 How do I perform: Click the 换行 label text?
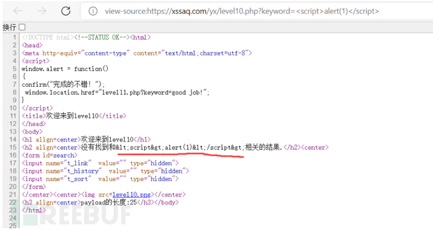tap(9, 27)
